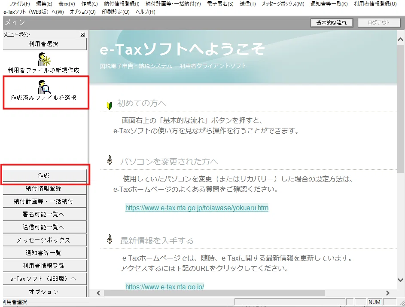This screenshot has height=307, width=405.
Task: Click the pointing-hand icon beside 最新情報を入手する
Action: click(110, 239)
